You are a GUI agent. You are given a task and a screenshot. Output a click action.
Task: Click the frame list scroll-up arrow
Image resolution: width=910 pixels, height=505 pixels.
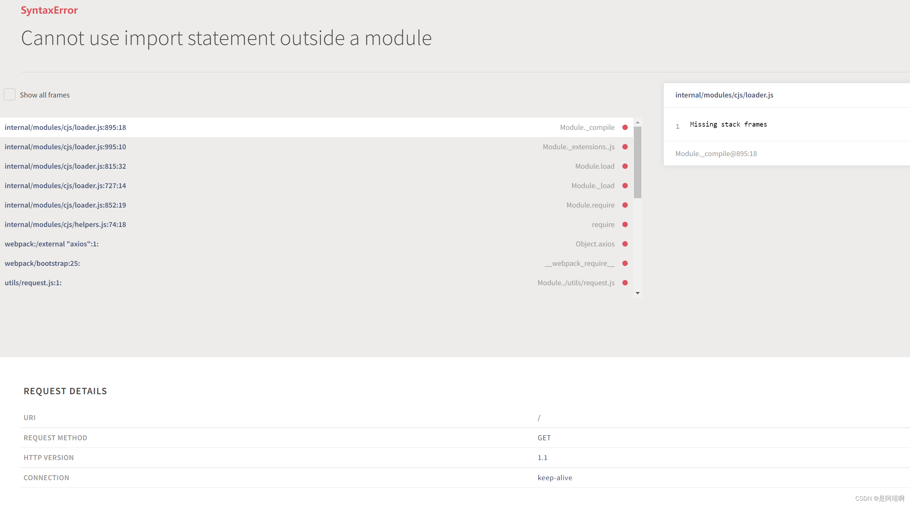[x=637, y=122]
